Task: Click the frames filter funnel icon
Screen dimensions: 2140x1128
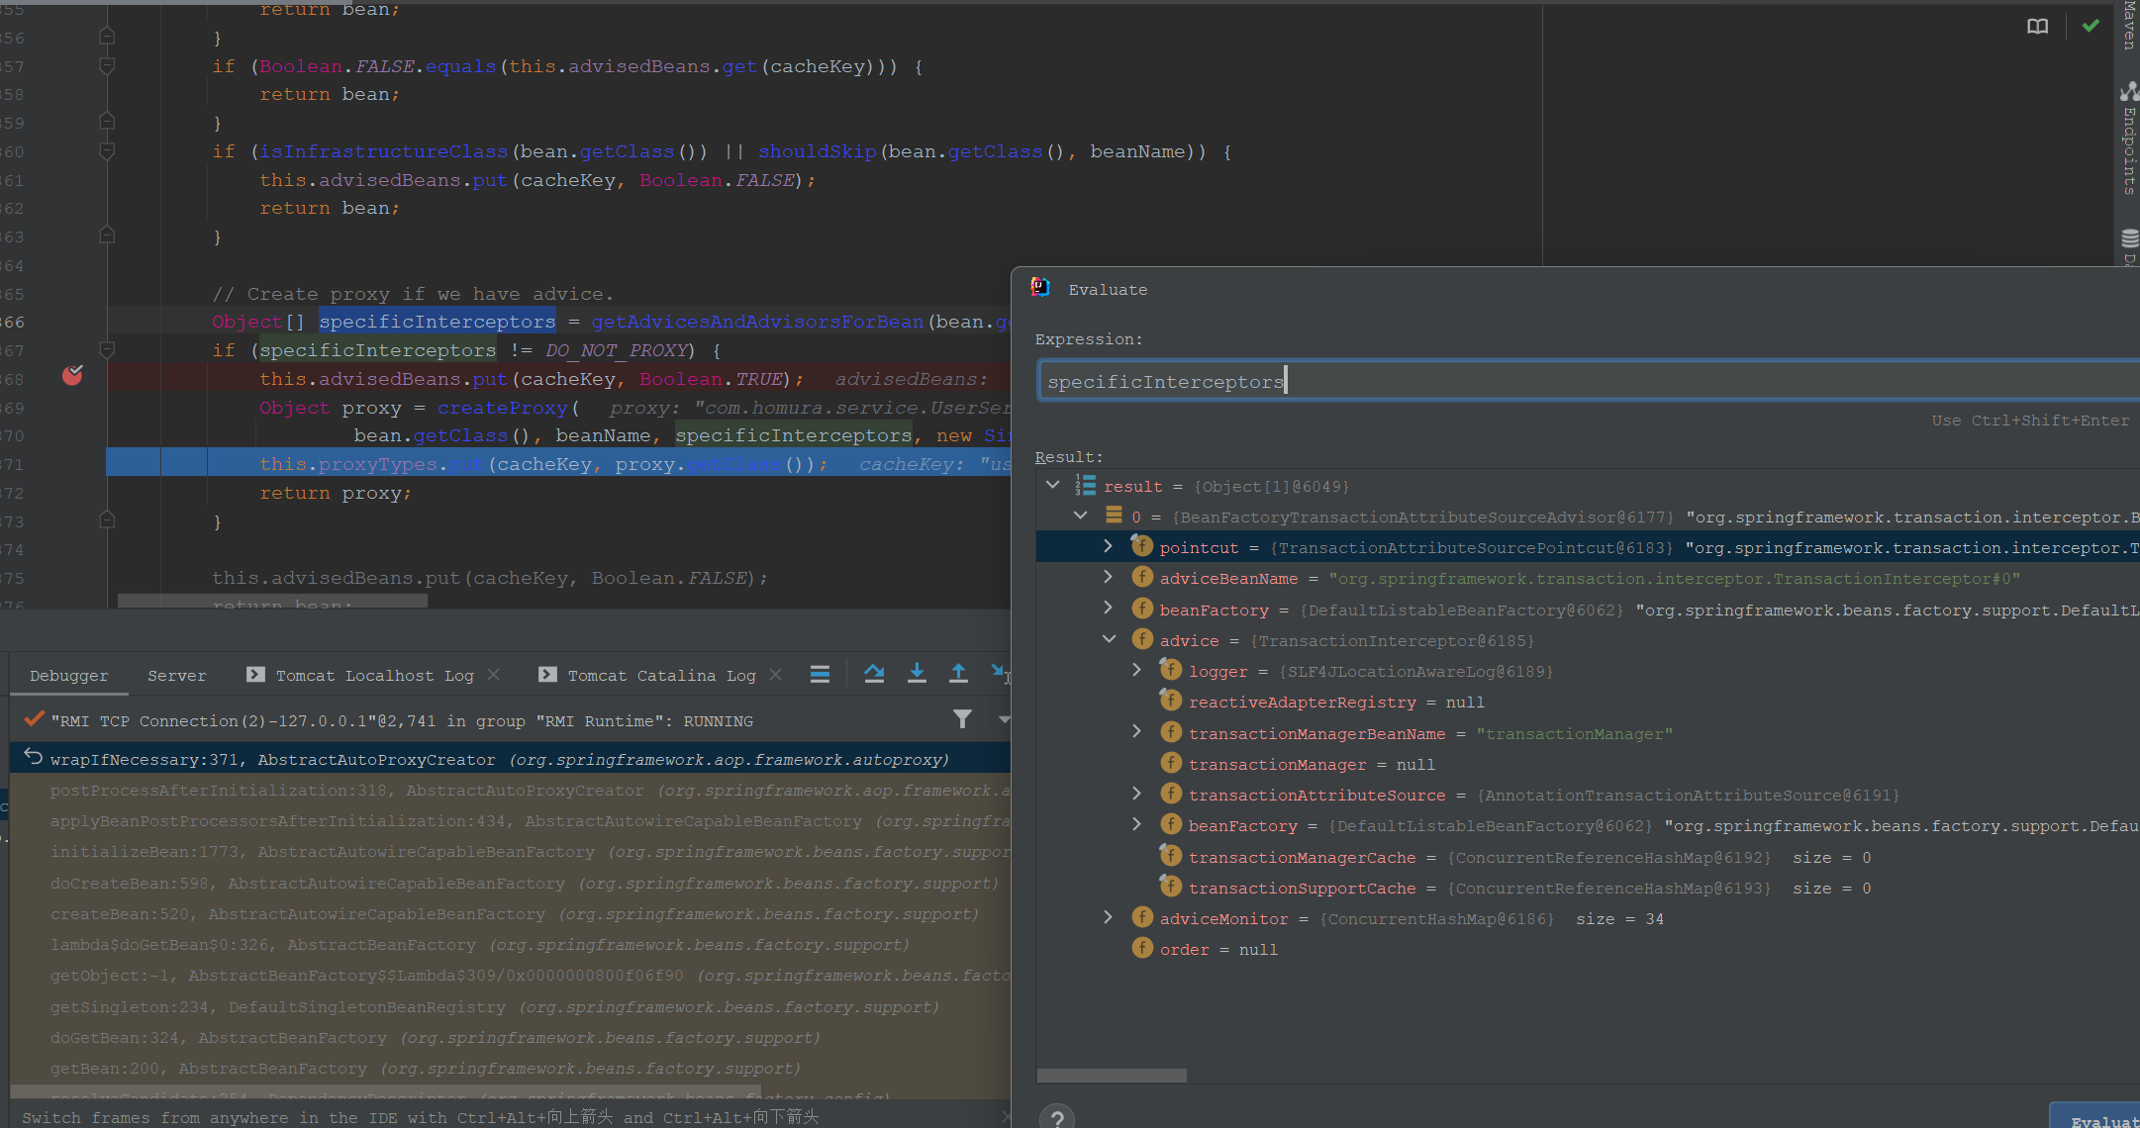Action: coord(962,719)
